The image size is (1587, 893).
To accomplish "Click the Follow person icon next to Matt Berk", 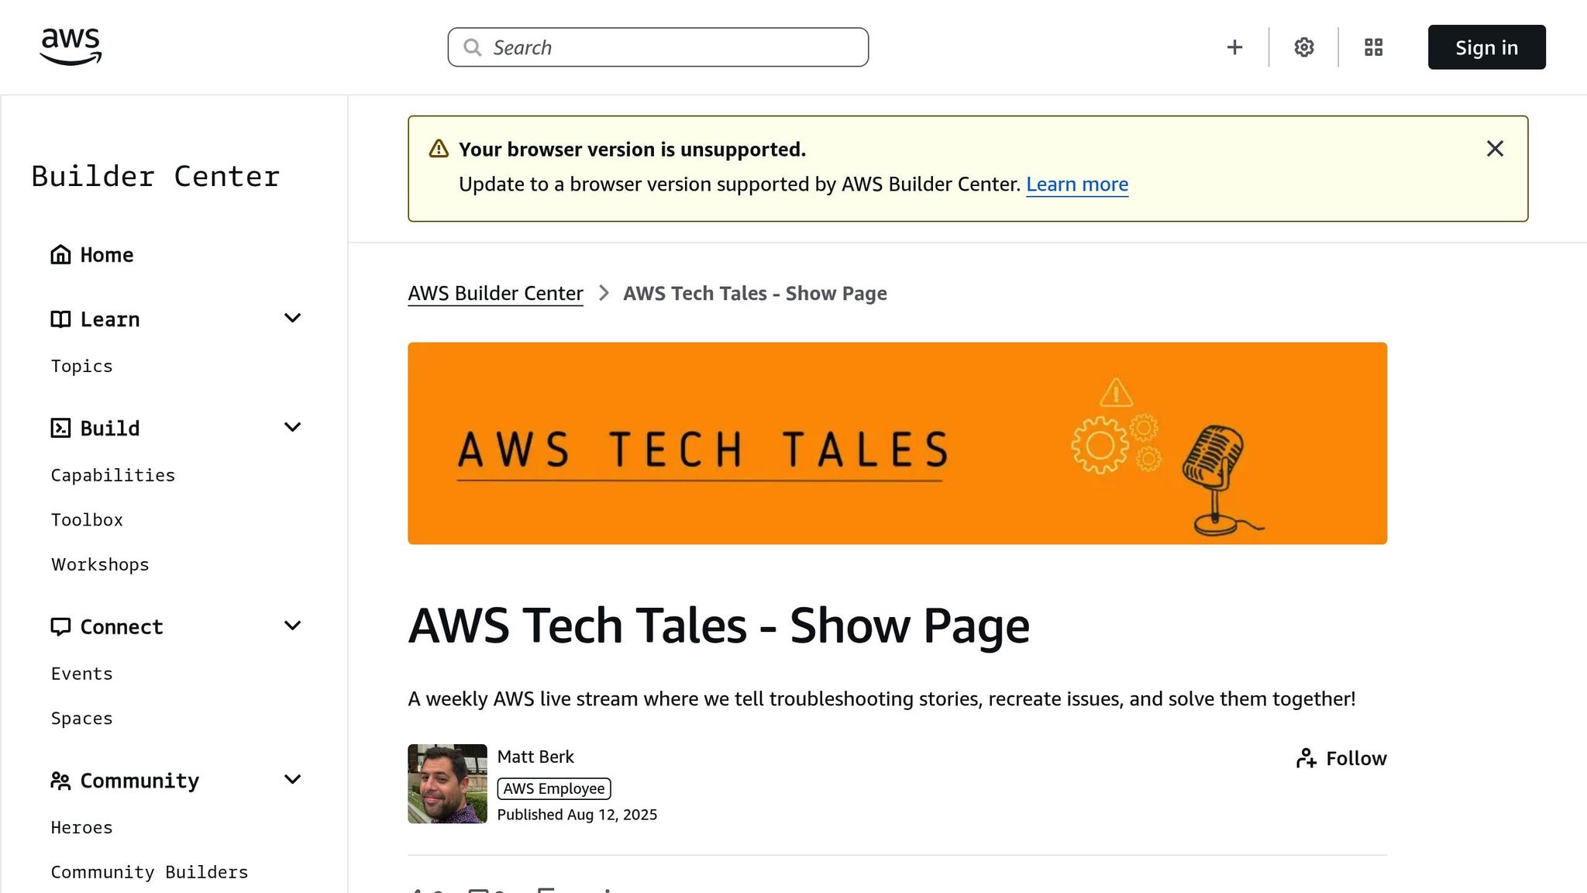I will coord(1306,758).
